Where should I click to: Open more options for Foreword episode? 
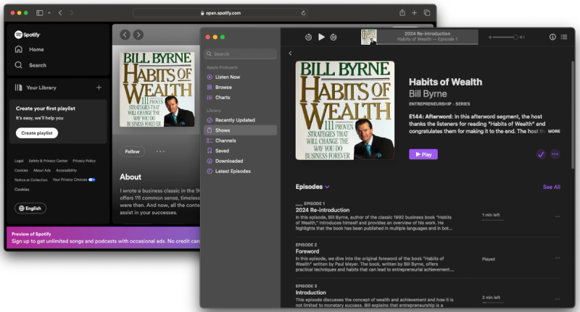point(558,258)
